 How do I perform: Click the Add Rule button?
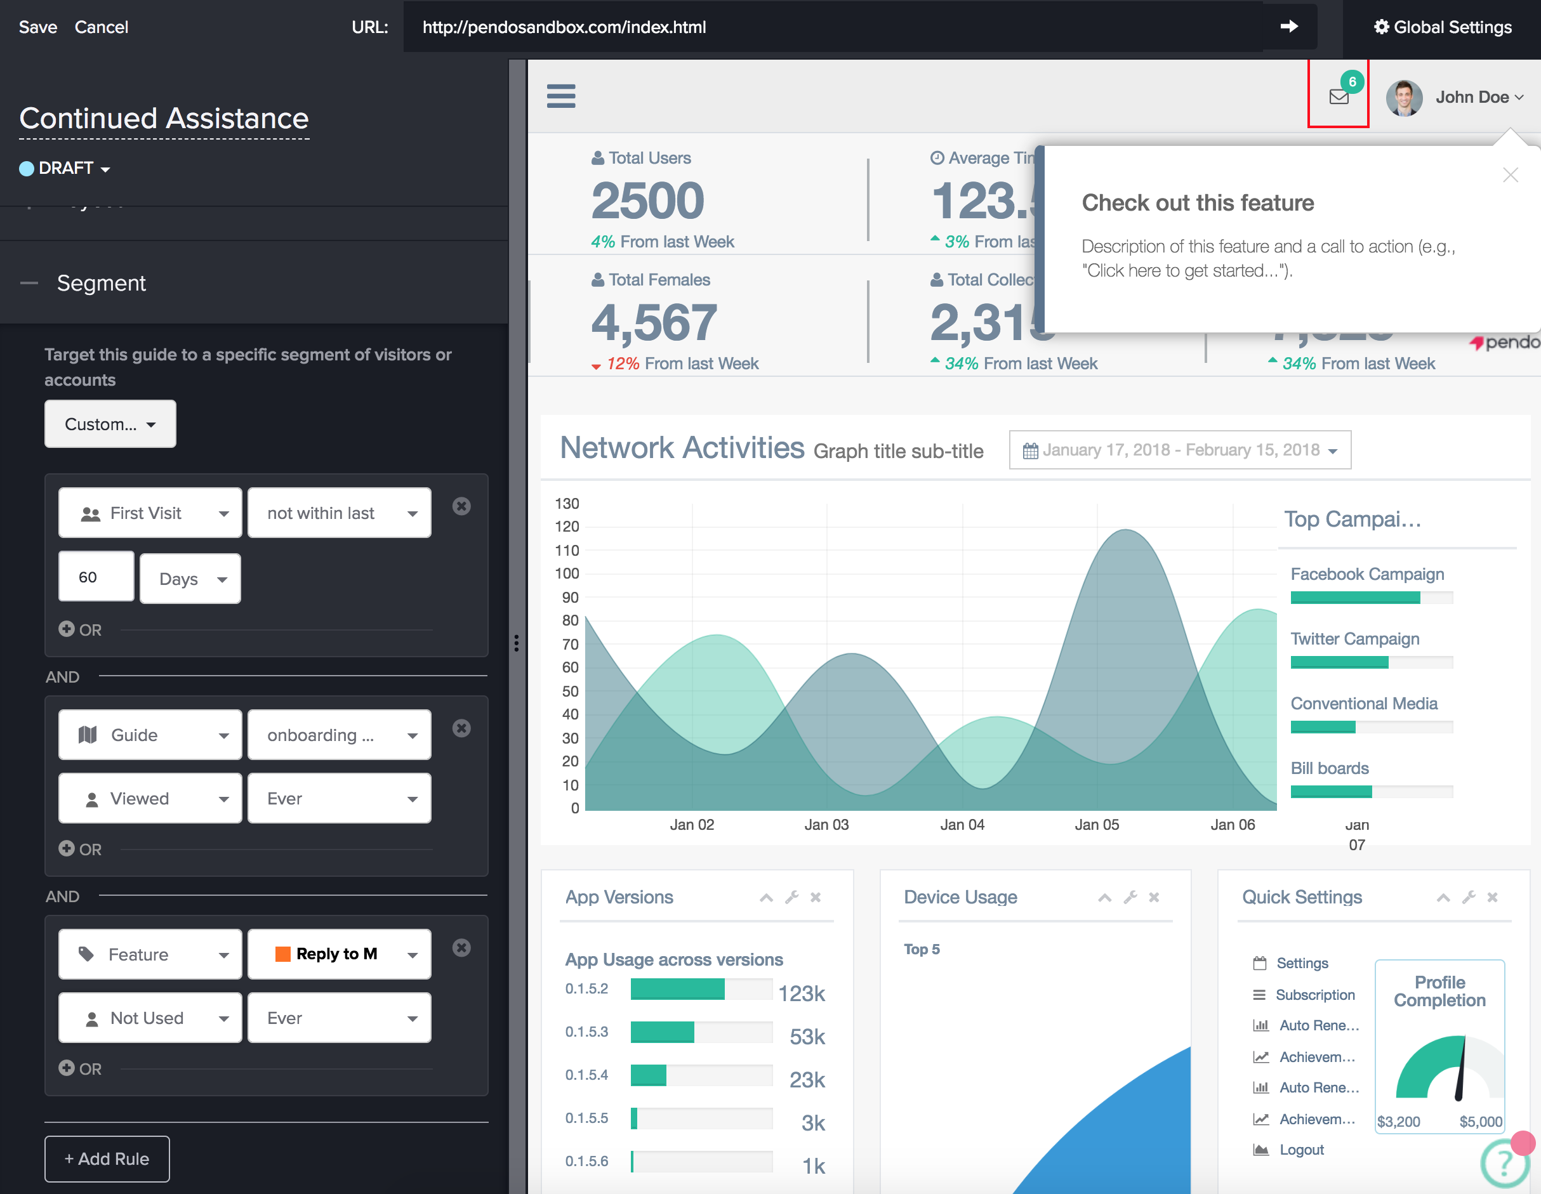tap(107, 1158)
